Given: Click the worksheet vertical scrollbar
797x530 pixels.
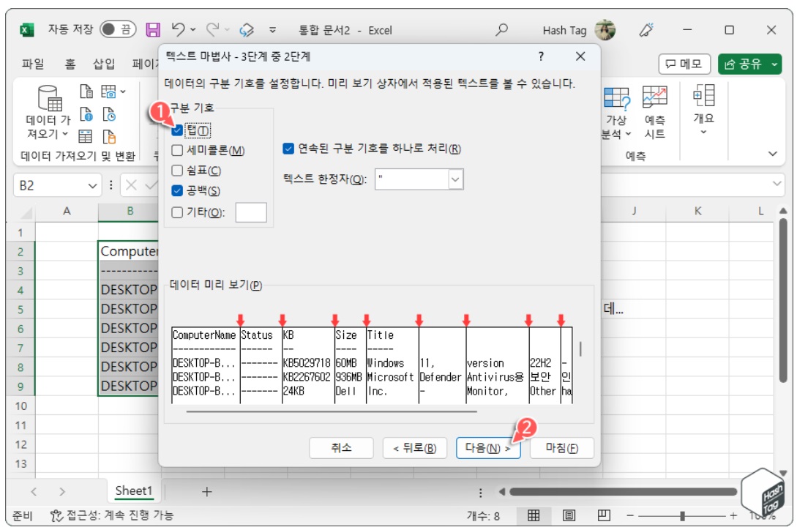Looking at the screenshot, I should coord(783,300).
